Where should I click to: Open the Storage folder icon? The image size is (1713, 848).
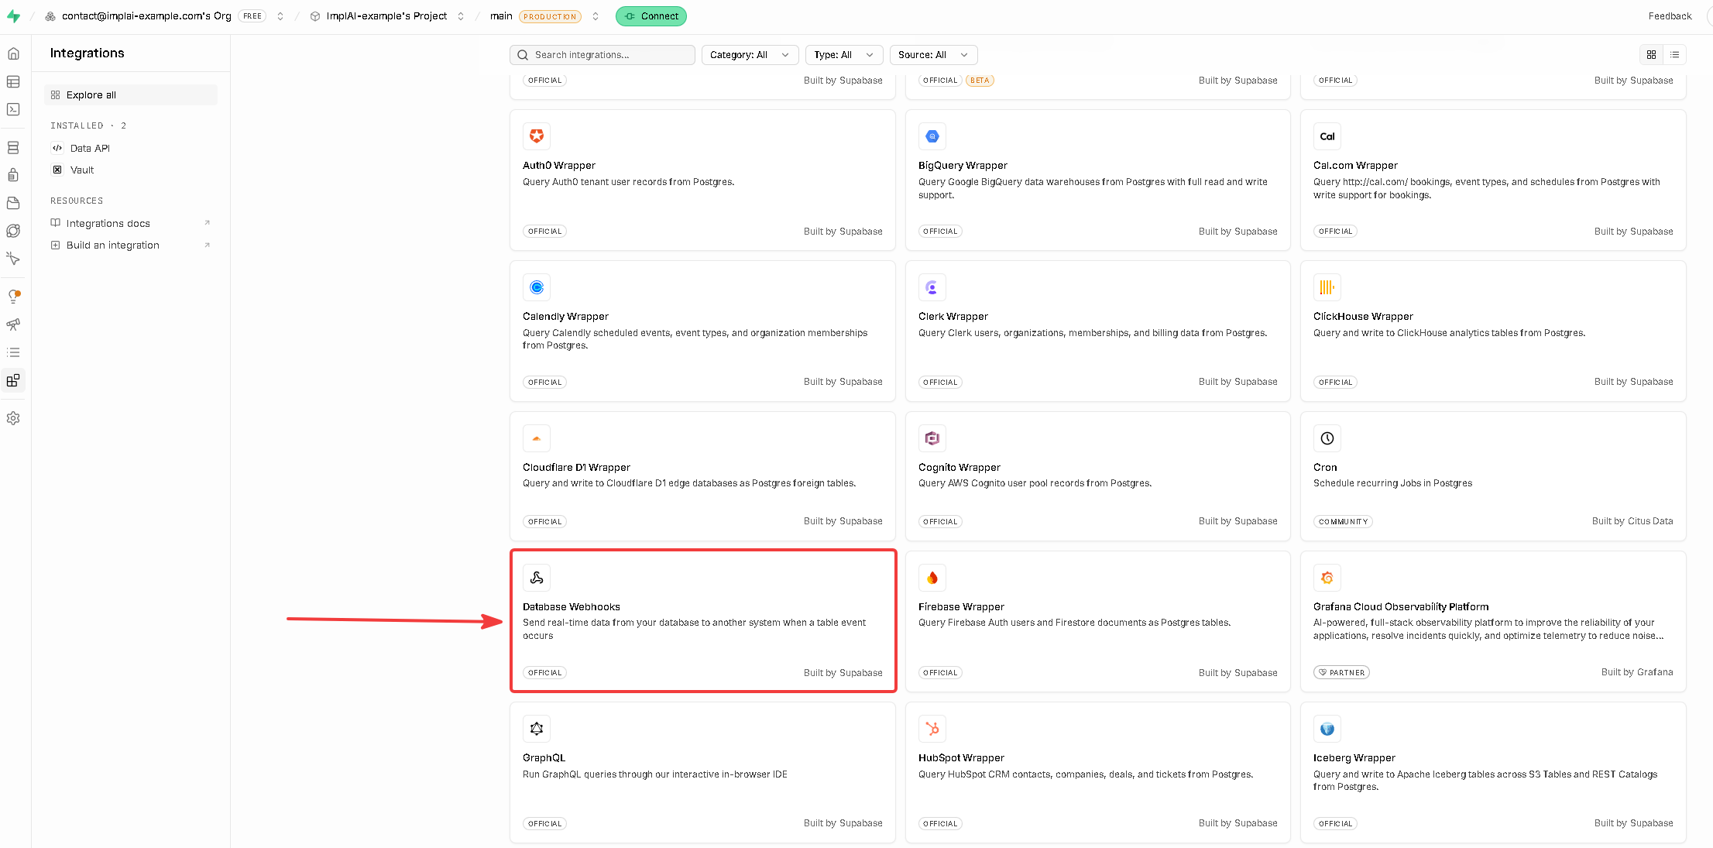tap(13, 203)
